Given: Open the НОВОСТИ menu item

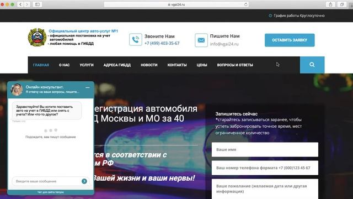Looking at the screenshot, I should point(149,65).
